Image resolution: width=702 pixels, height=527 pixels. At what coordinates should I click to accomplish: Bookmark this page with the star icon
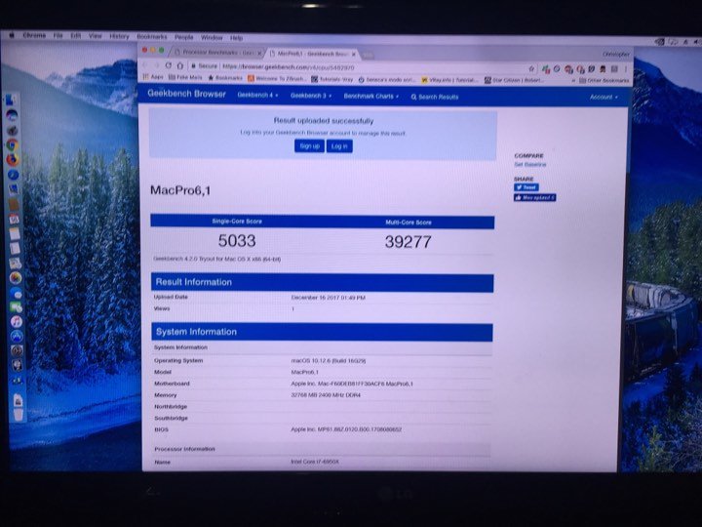[x=531, y=68]
